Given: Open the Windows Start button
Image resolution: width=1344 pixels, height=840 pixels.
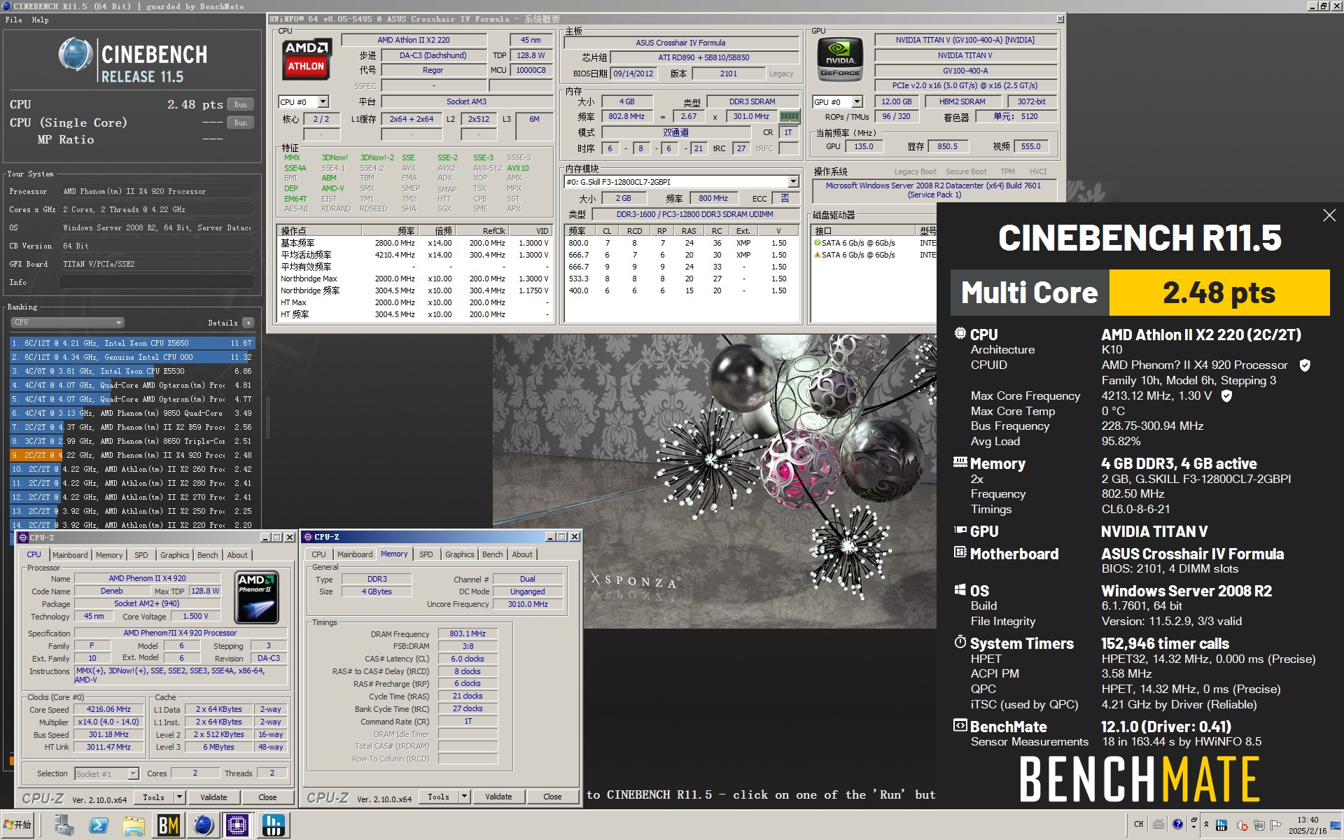Looking at the screenshot, I should coord(18,825).
